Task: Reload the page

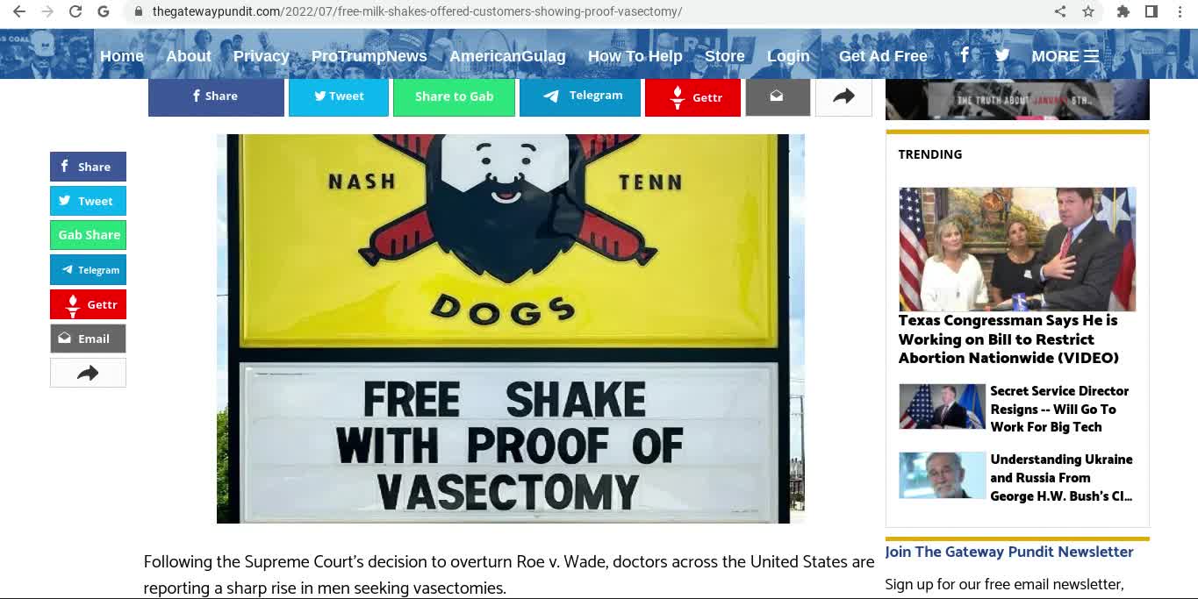Action: 75,11
